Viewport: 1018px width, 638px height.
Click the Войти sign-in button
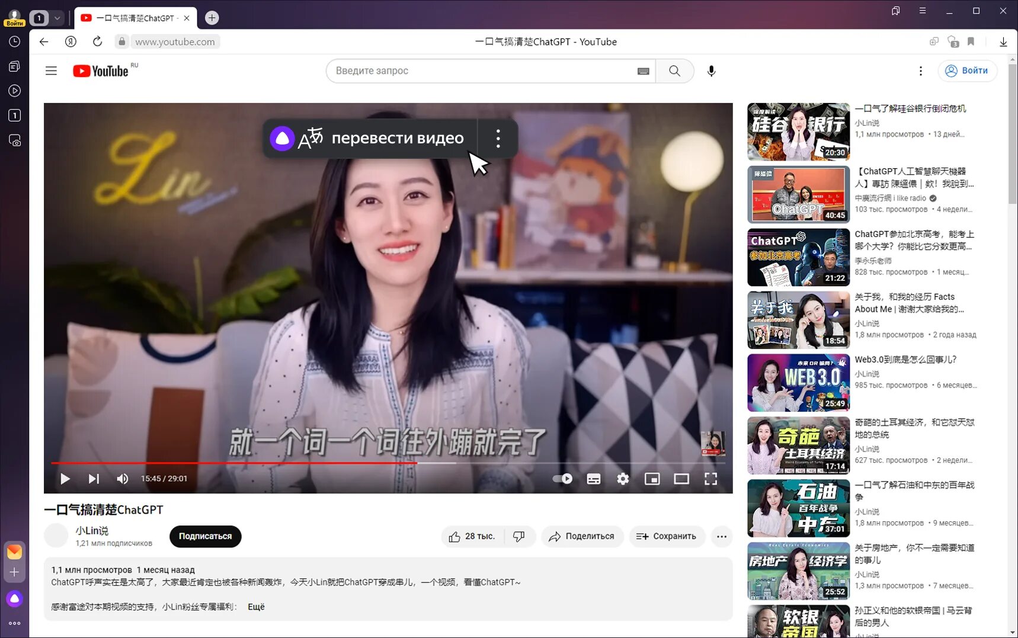967,70
